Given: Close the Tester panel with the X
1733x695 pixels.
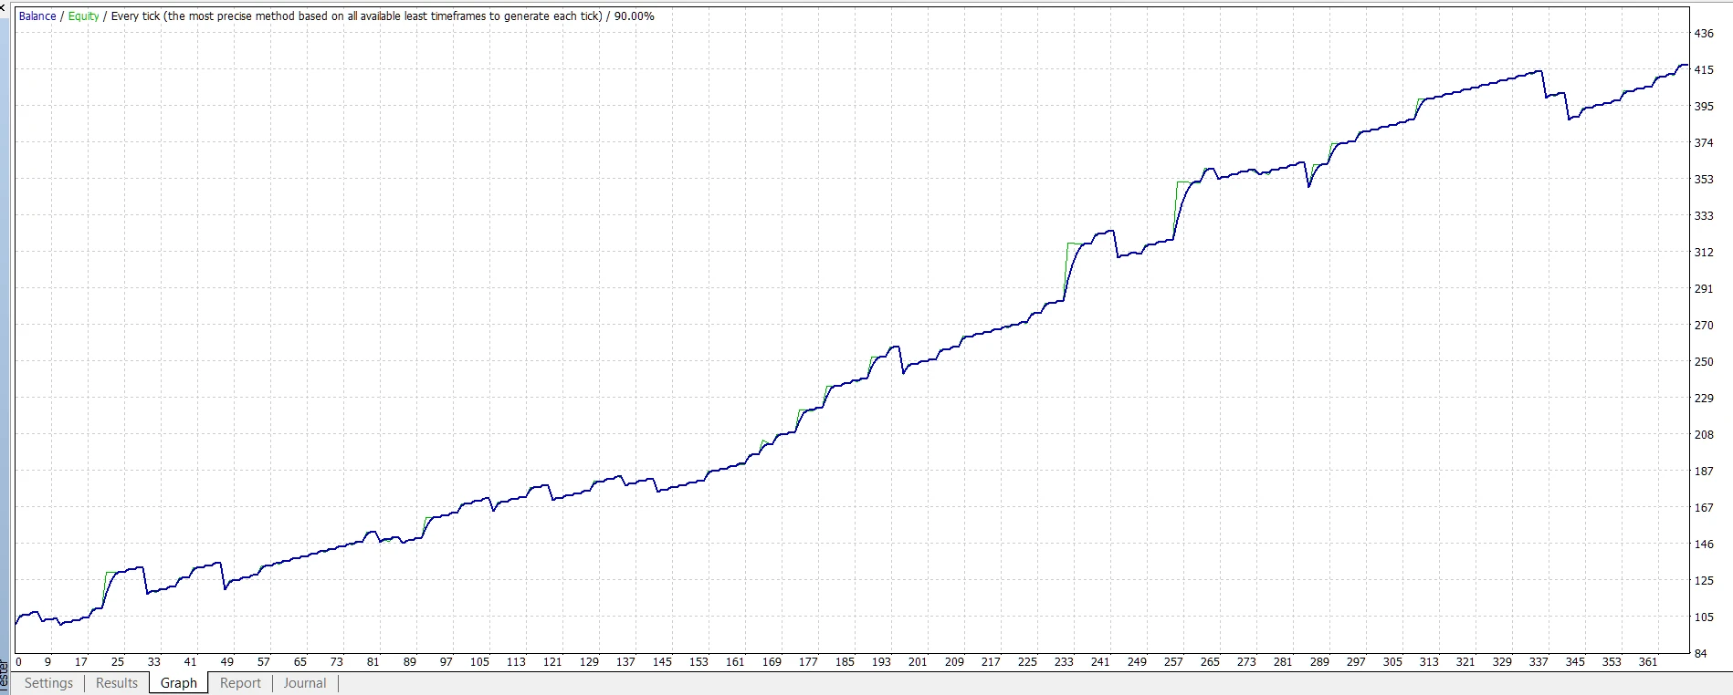Looking at the screenshot, I should (4, 7).
